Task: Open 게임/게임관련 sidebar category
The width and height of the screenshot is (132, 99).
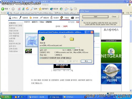Action: [x=14, y=33]
